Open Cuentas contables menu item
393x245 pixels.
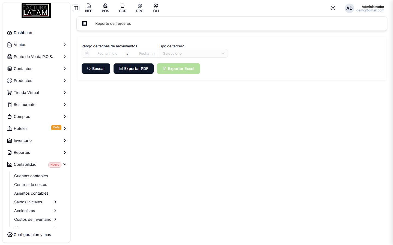click(x=31, y=176)
